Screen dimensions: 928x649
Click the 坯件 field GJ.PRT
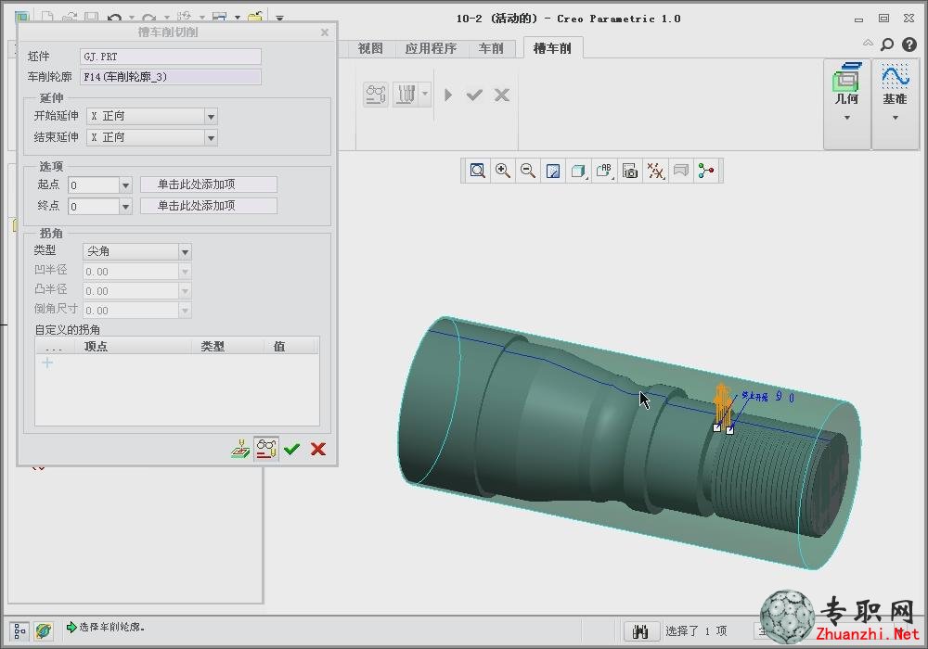tap(171, 57)
